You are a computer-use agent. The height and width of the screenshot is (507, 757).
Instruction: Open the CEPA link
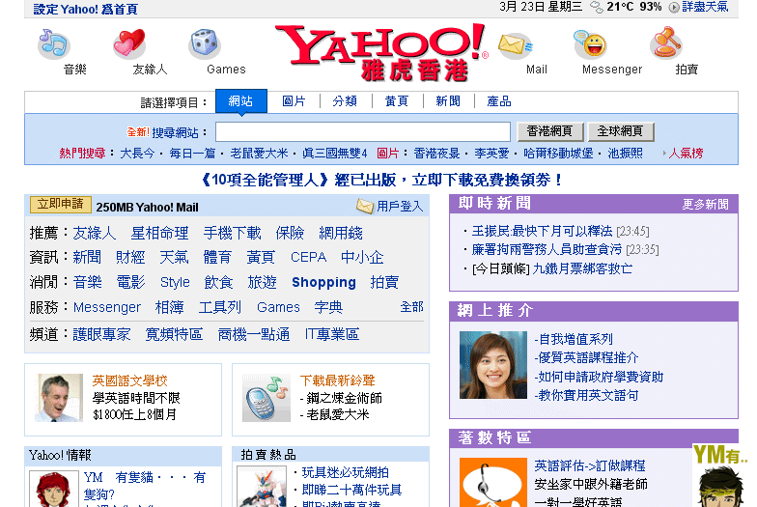point(309,257)
